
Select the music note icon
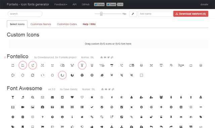coord(23,97)
